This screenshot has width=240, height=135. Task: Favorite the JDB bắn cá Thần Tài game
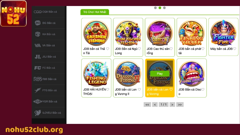coord(108,49)
